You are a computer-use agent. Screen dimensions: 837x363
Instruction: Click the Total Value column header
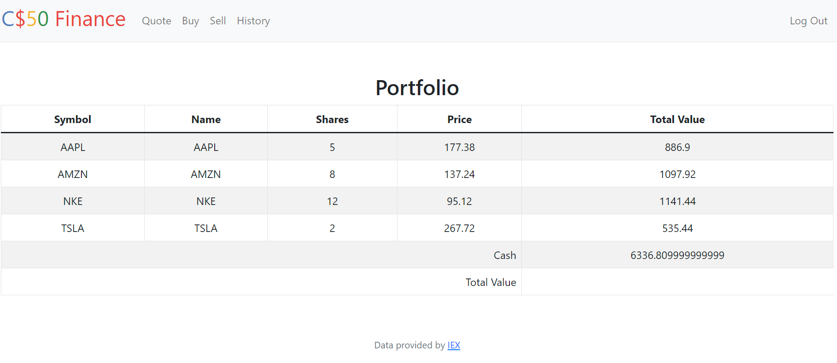pyautogui.click(x=677, y=120)
